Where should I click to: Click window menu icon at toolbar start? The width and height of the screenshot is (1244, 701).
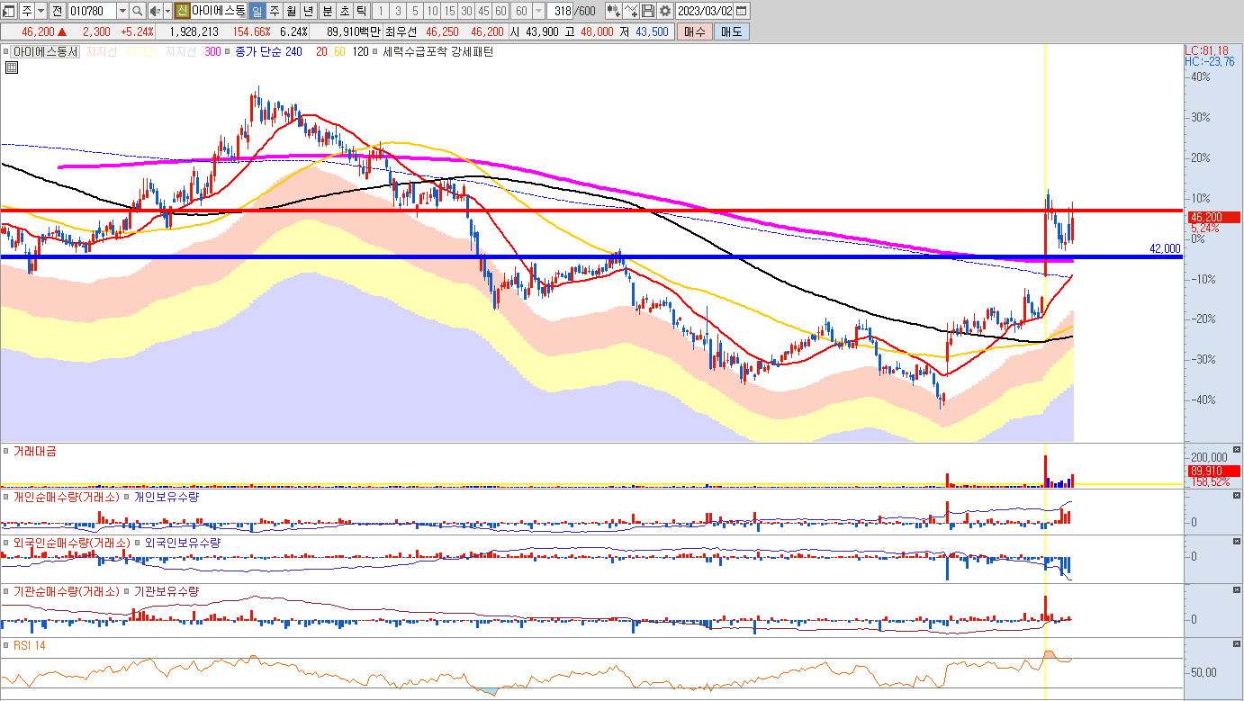tap(8, 11)
